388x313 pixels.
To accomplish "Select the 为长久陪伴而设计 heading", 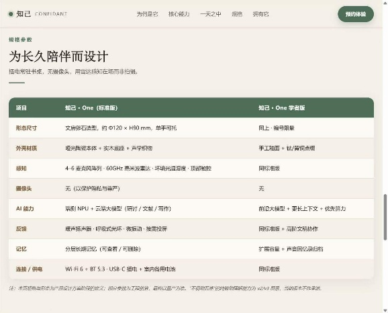I will click(x=58, y=56).
